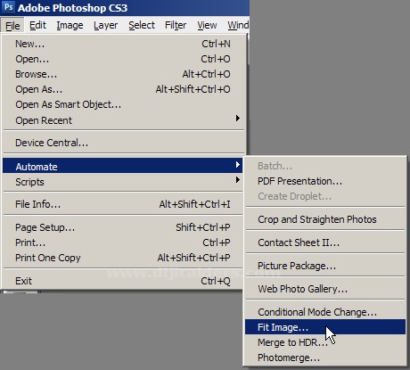Select Open As... menu entry
410x370 pixels.
point(123,89)
